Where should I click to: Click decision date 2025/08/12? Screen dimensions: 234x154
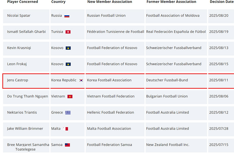[x=219, y=112]
